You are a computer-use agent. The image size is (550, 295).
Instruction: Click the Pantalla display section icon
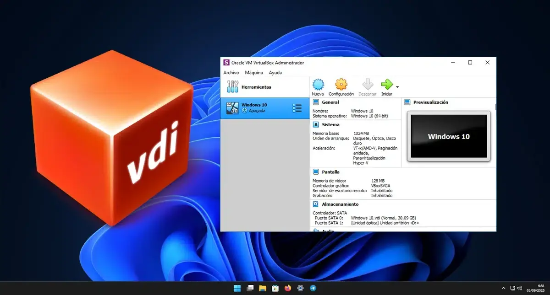[315, 172]
